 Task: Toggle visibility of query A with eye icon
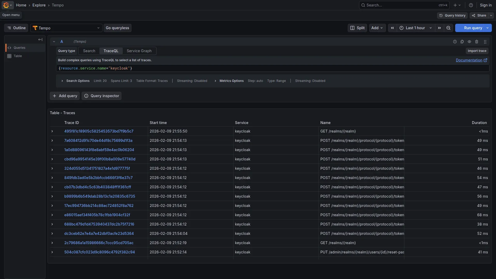469,42
